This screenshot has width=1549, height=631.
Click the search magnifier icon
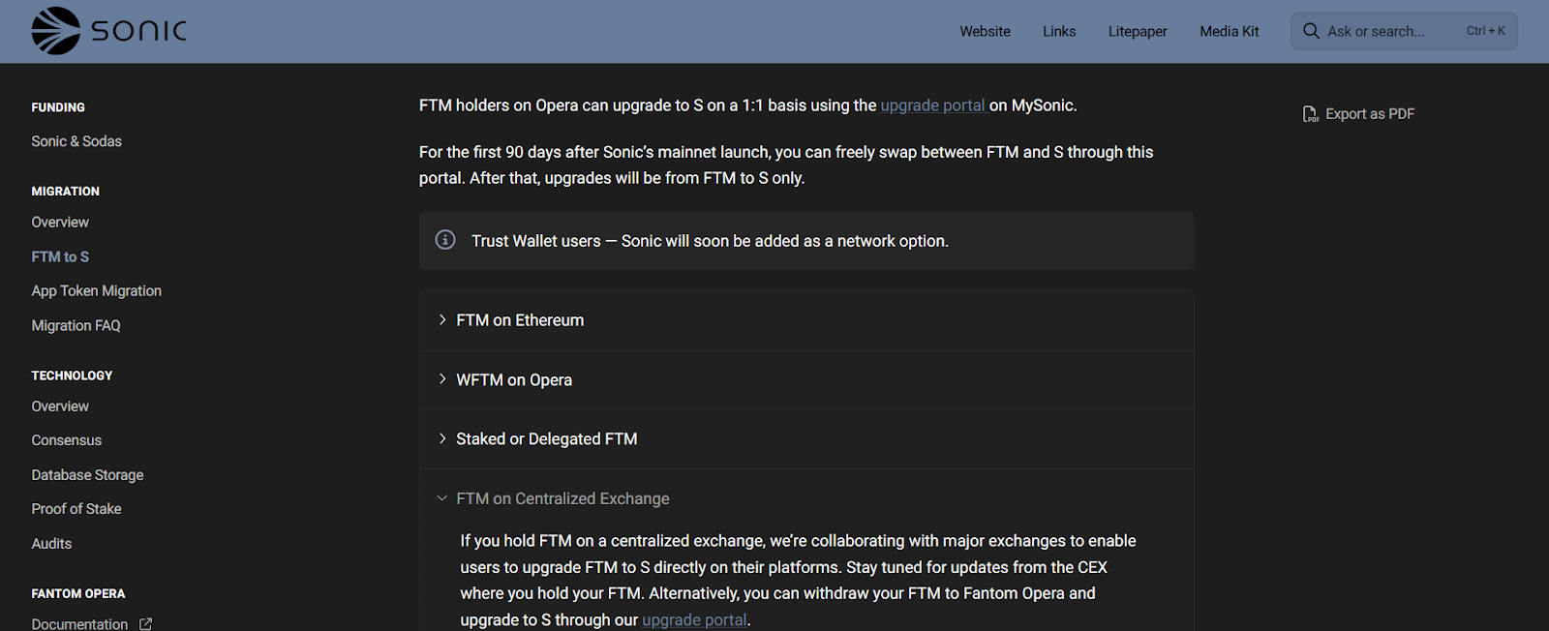(x=1311, y=31)
